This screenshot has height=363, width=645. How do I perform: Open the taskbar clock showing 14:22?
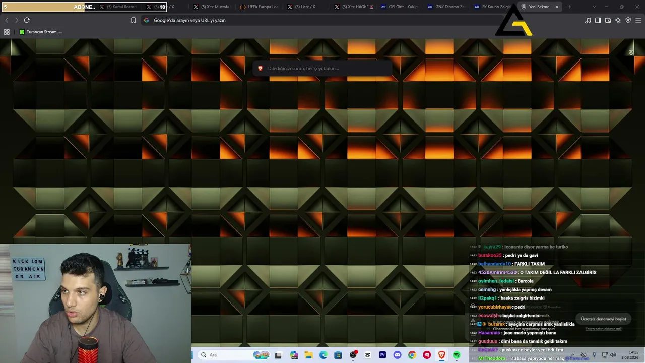[630, 355]
